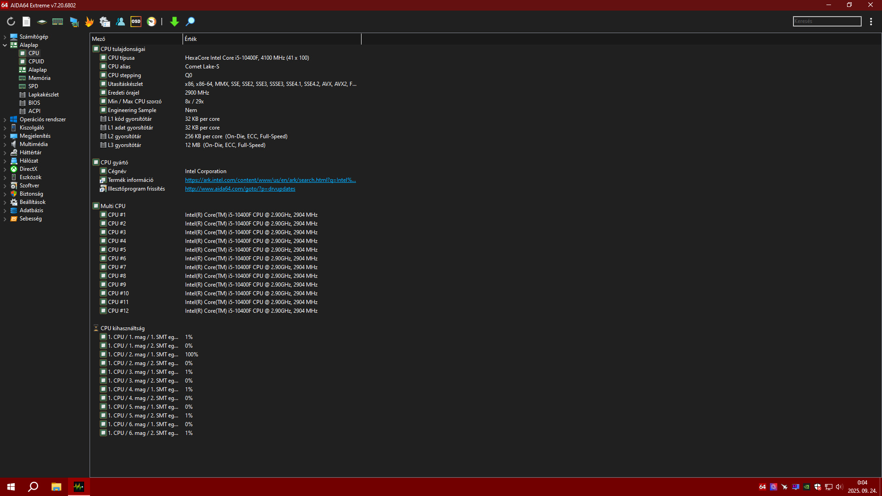Open the three-dot options menu
The height and width of the screenshot is (496, 882).
tap(871, 22)
